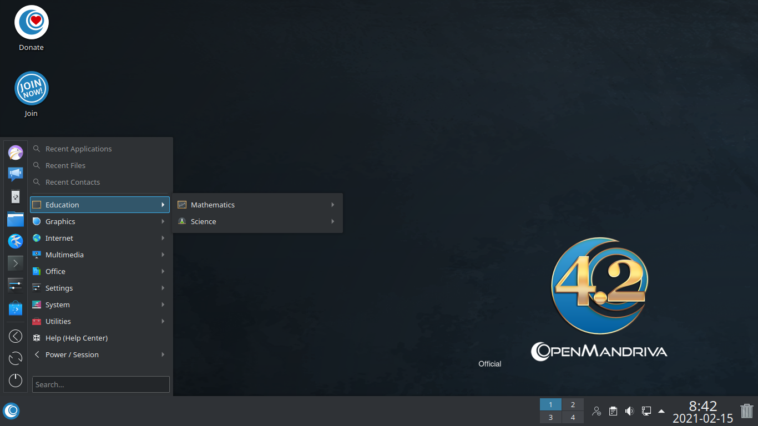This screenshot has width=758, height=426.
Task: Click the lifebuoy icon beside Help
Action: coord(37,338)
